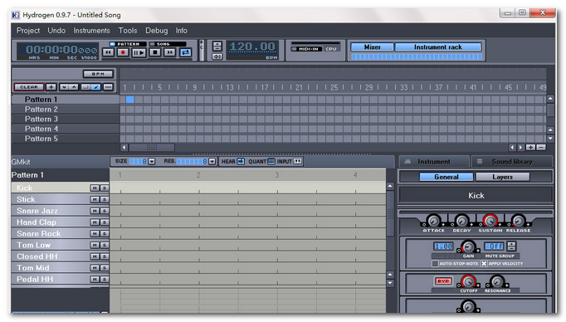The image size is (566, 322).
Task: Click the ATTACK knob
Action: pyautogui.click(x=433, y=220)
